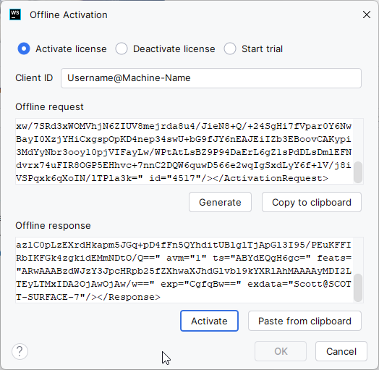Click Paste from clipboard button

(x=305, y=321)
